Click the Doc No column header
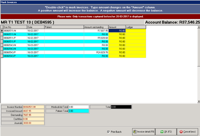Image resolution: width=200 pixels, height=136 pixels. pyautogui.click(x=15, y=27)
